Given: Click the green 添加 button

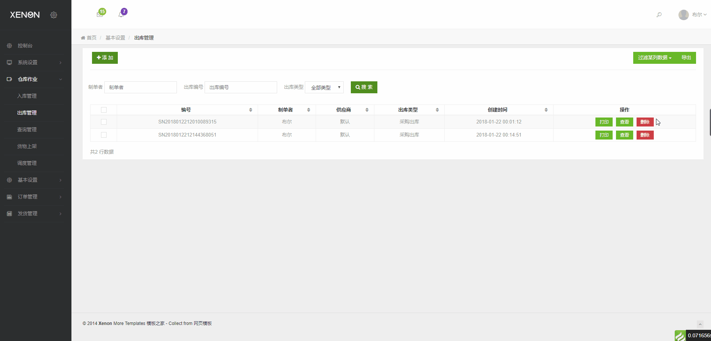Looking at the screenshot, I should pyautogui.click(x=105, y=58).
